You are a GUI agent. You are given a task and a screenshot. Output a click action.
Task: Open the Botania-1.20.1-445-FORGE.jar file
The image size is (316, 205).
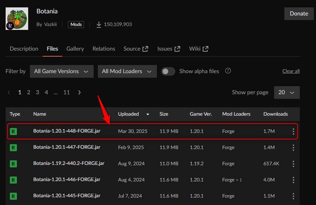[x=67, y=196]
